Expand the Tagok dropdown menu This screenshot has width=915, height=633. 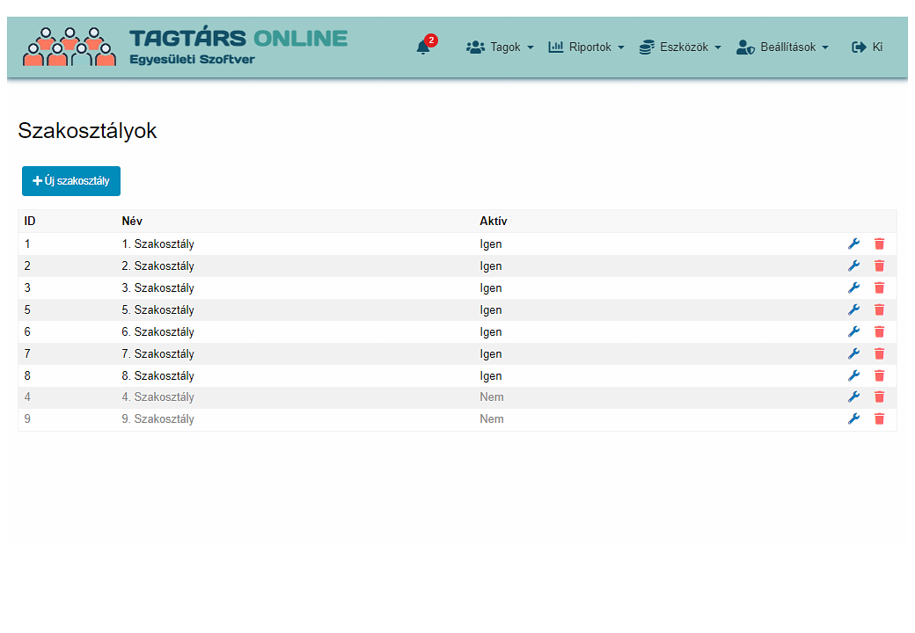[500, 47]
